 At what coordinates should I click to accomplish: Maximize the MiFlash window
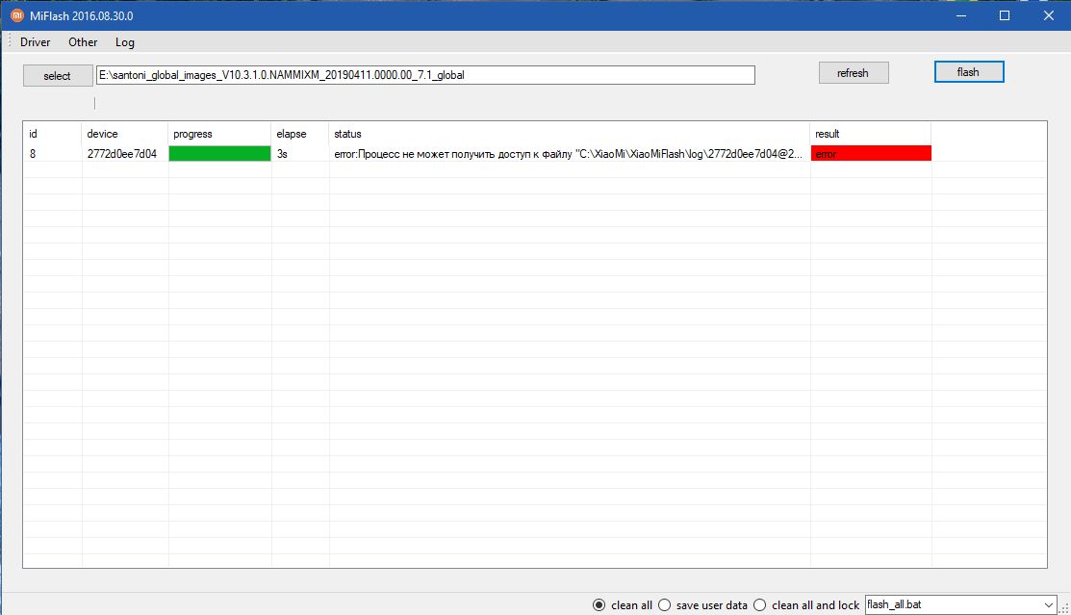coord(1005,15)
